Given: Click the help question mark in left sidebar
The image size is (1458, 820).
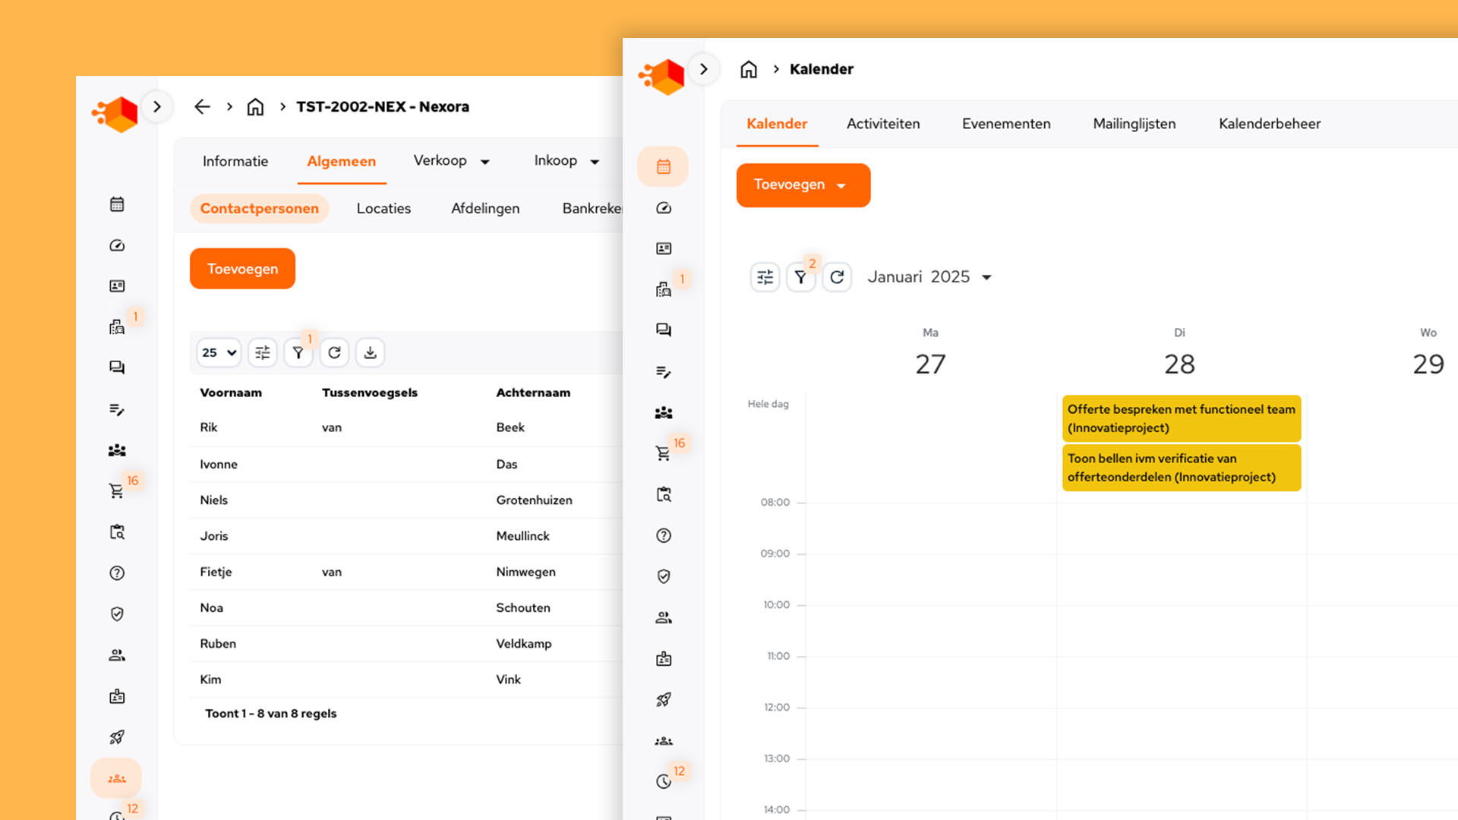Looking at the screenshot, I should (117, 573).
